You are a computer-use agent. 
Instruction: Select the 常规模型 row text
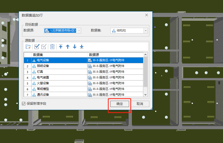click(43, 89)
